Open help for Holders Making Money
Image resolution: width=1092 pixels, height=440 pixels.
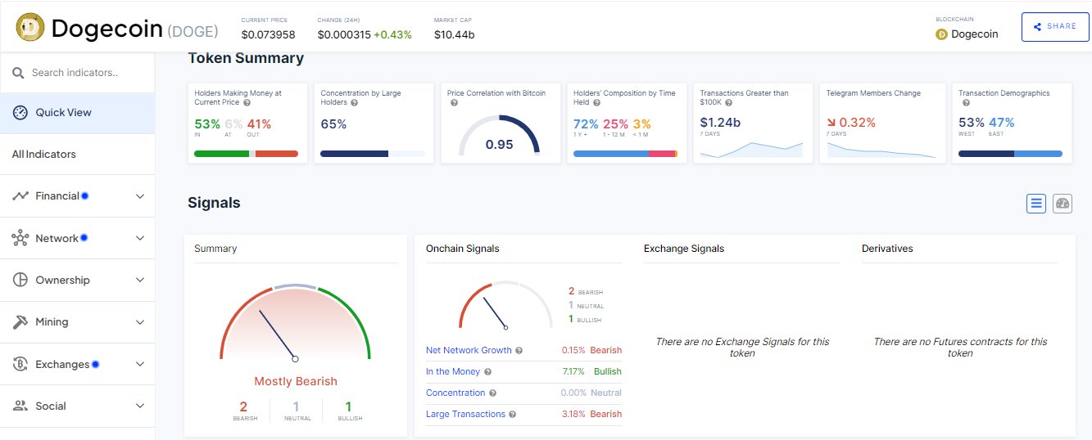pyautogui.click(x=247, y=103)
